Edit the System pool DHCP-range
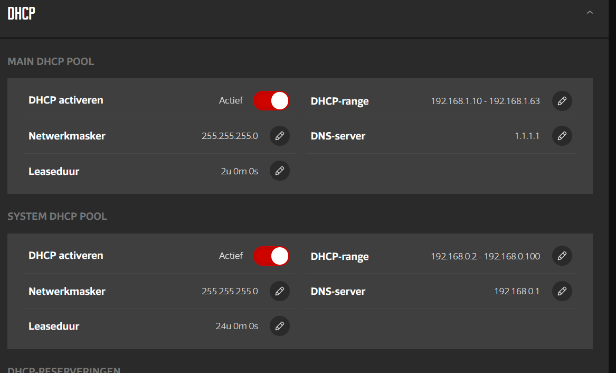Image resolution: width=616 pixels, height=373 pixels. point(562,256)
